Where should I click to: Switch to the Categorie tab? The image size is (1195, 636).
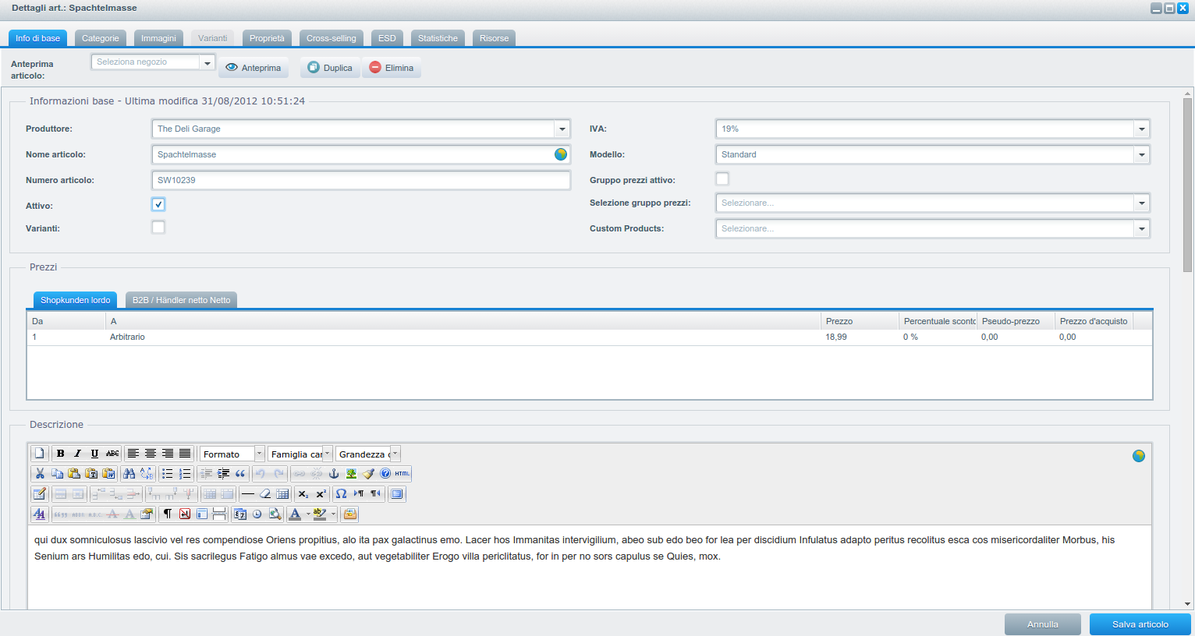coord(101,38)
